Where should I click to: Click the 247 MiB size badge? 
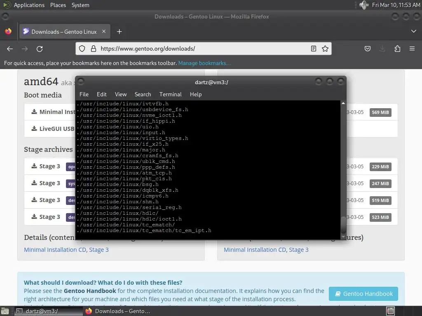pyautogui.click(x=380, y=184)
